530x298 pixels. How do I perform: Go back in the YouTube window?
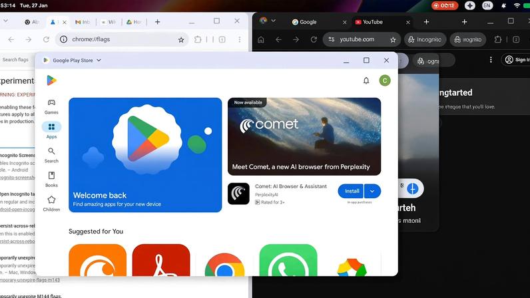pyautogui.click(x=278, y=40)
